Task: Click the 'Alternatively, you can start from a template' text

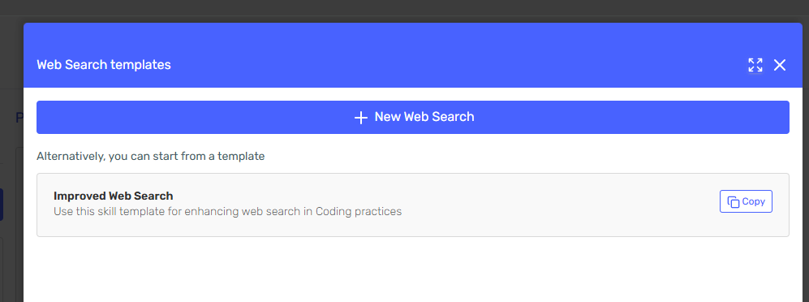Action: (x=151, y=156)
